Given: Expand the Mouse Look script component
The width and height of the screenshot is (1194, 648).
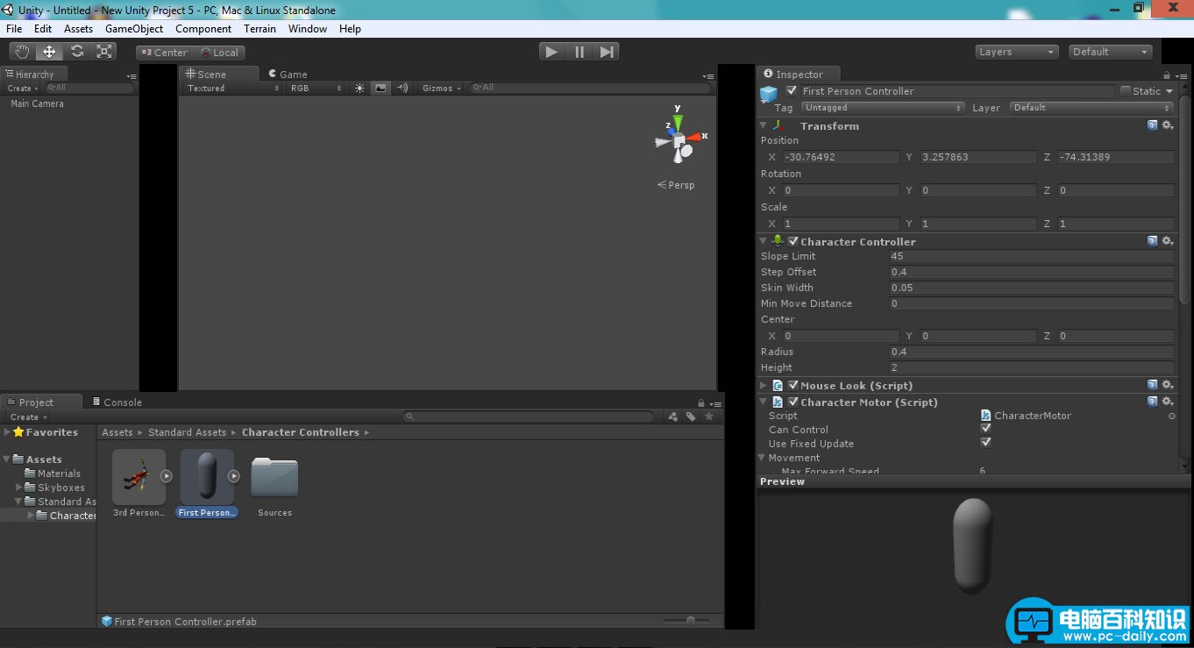Looking at the screenshot, I should click(x=763, y=385).
